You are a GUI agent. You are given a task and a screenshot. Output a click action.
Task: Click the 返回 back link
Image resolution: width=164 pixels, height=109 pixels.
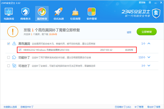[129, 32]
